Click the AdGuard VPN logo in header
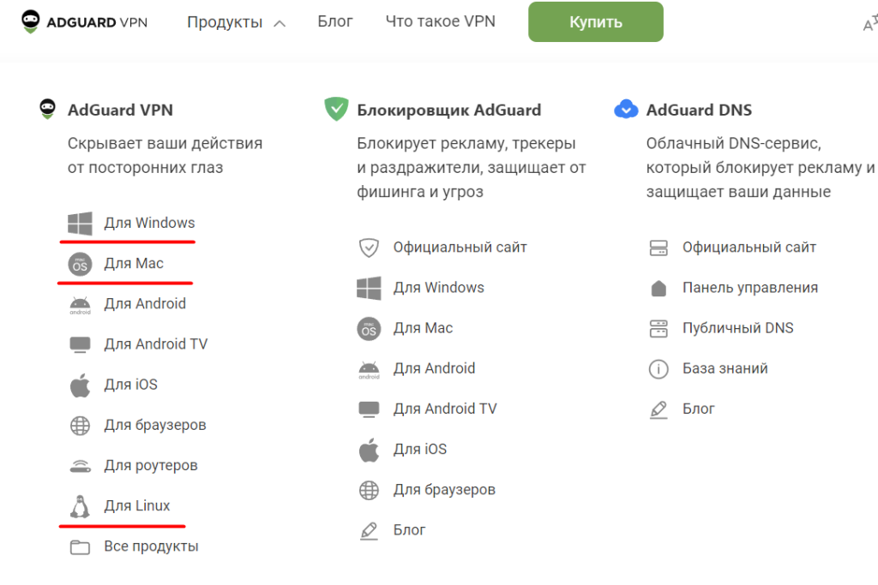Image resolution: width=878 pixels, height=585 pixels. coord(84,21)
